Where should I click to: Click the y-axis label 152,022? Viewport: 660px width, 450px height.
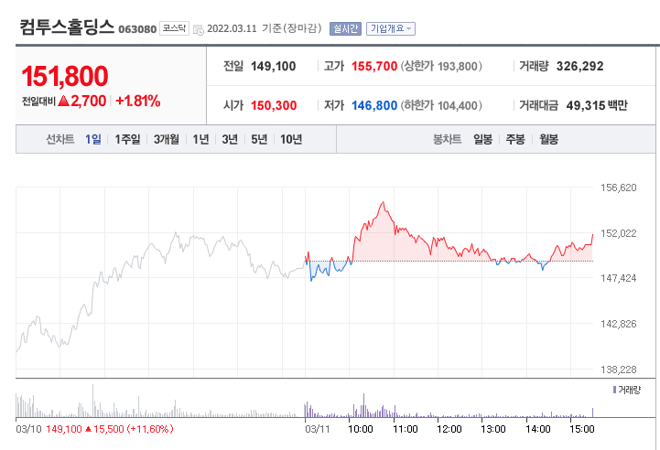[618, 233]
